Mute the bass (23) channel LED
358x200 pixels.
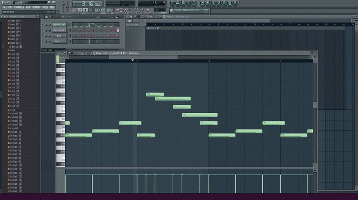coord(43,42)
